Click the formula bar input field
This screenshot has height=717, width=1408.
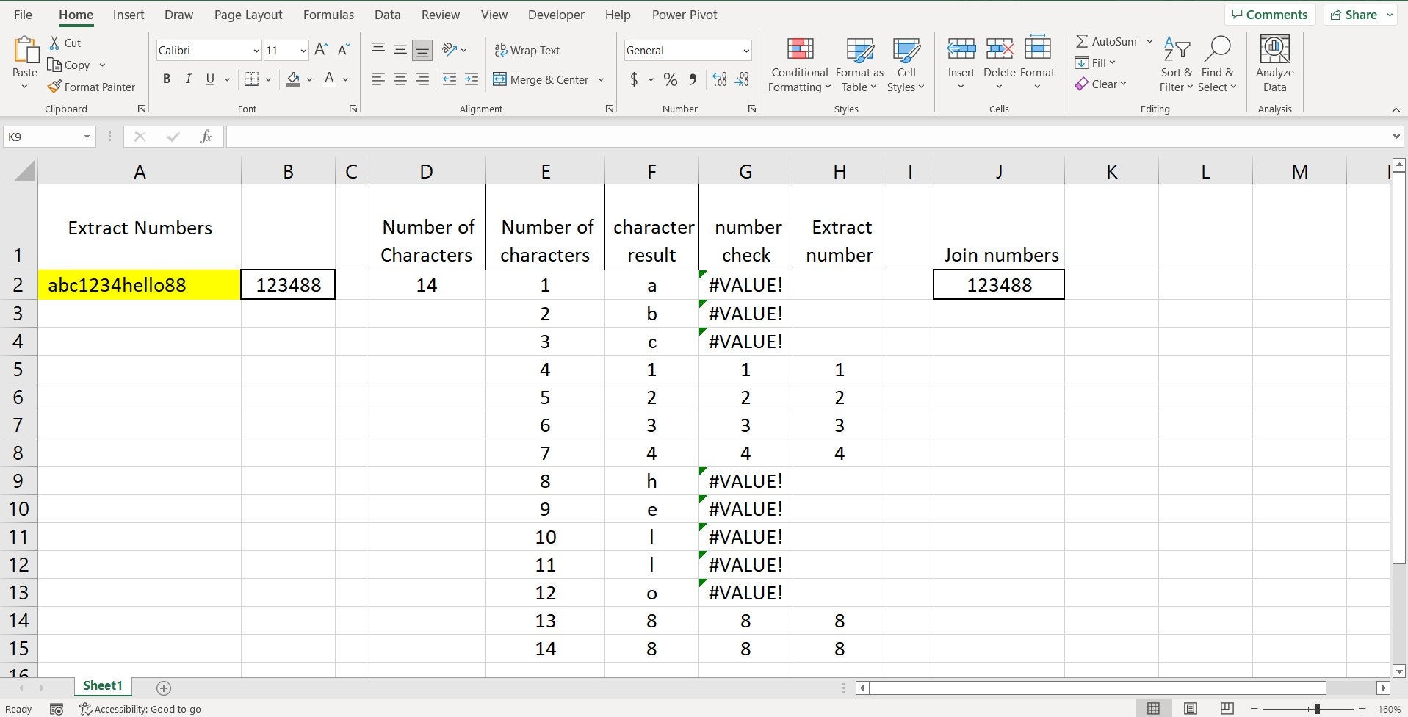click(x=807, y=137)
